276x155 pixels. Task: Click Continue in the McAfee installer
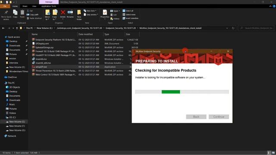tap(219, 117)
